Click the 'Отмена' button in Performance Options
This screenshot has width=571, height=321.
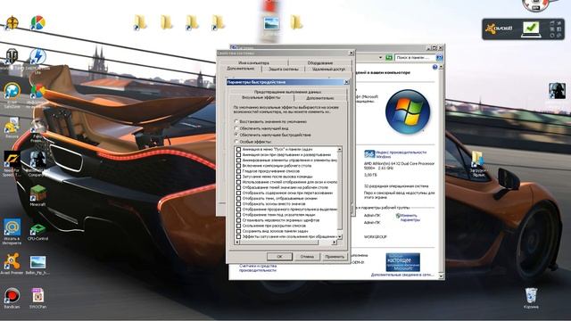pos(307,257)
